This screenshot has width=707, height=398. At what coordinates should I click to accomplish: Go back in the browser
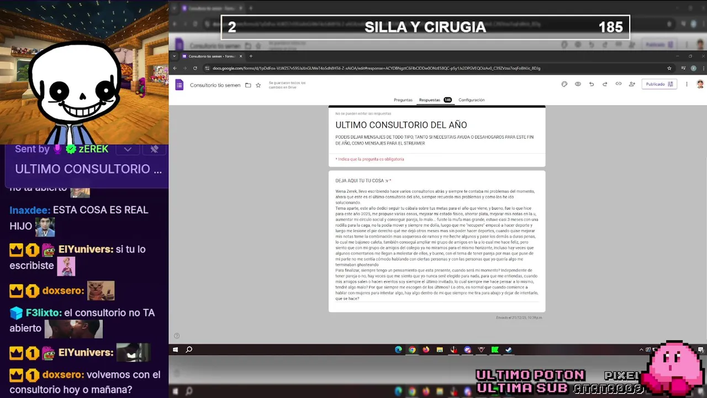coord(175,68)
